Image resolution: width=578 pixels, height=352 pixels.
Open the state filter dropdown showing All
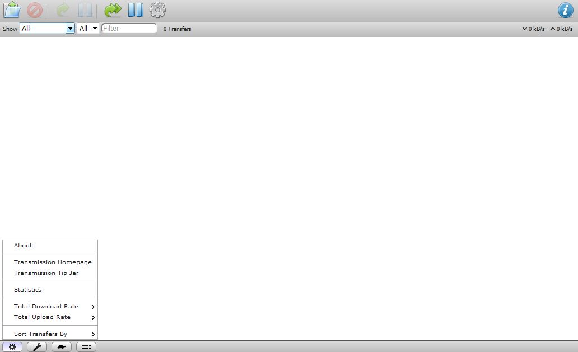47,29
